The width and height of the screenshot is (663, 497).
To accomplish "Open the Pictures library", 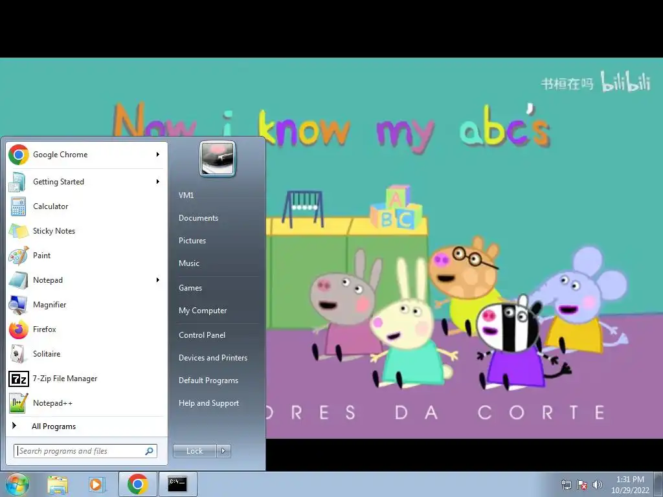I will [x=192, y=241].
